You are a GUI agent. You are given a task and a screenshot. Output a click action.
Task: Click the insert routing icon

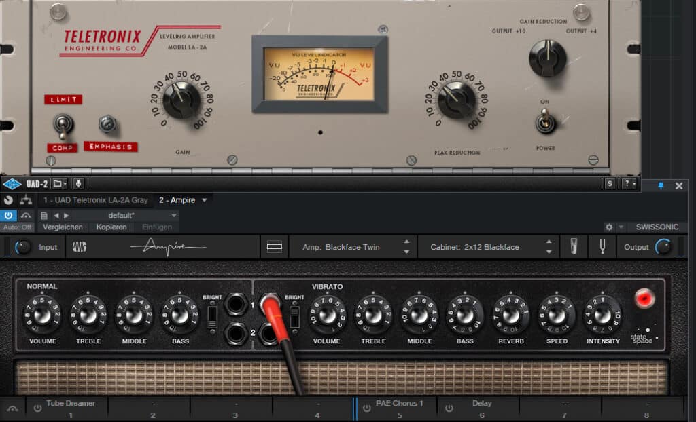[26, 200]
